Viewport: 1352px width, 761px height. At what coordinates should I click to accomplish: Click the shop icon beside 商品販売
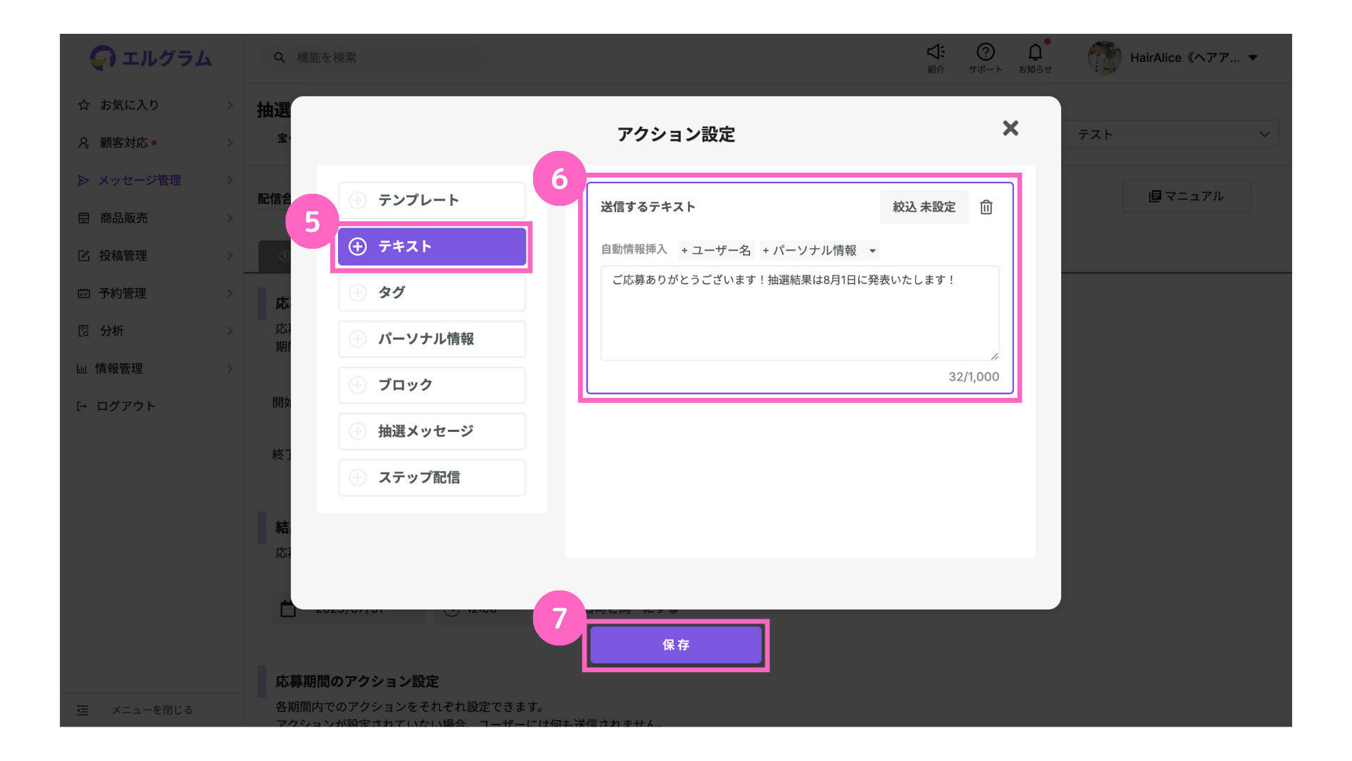tap(84, 218)
